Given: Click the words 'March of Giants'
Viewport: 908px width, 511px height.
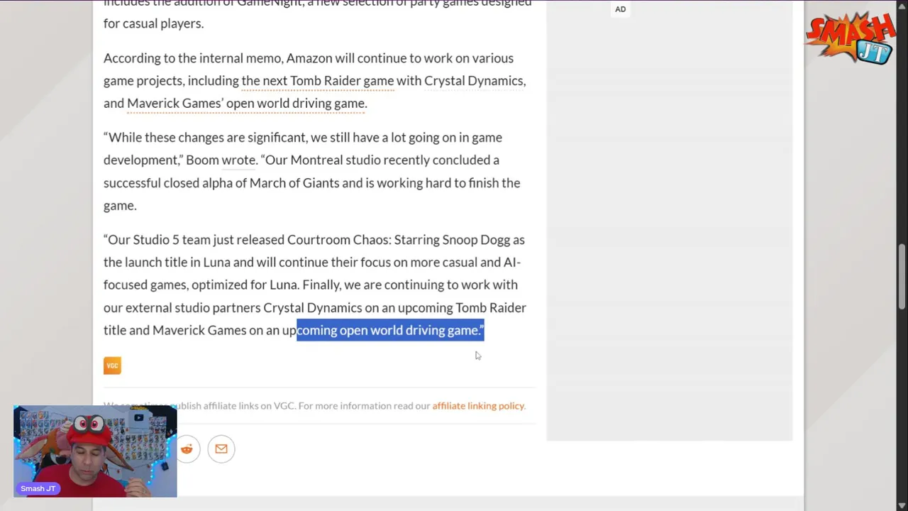Looking at the screenshot, I should [x=294, y=183].
